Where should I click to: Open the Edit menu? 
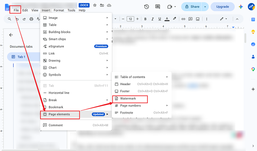click(25, 10)
